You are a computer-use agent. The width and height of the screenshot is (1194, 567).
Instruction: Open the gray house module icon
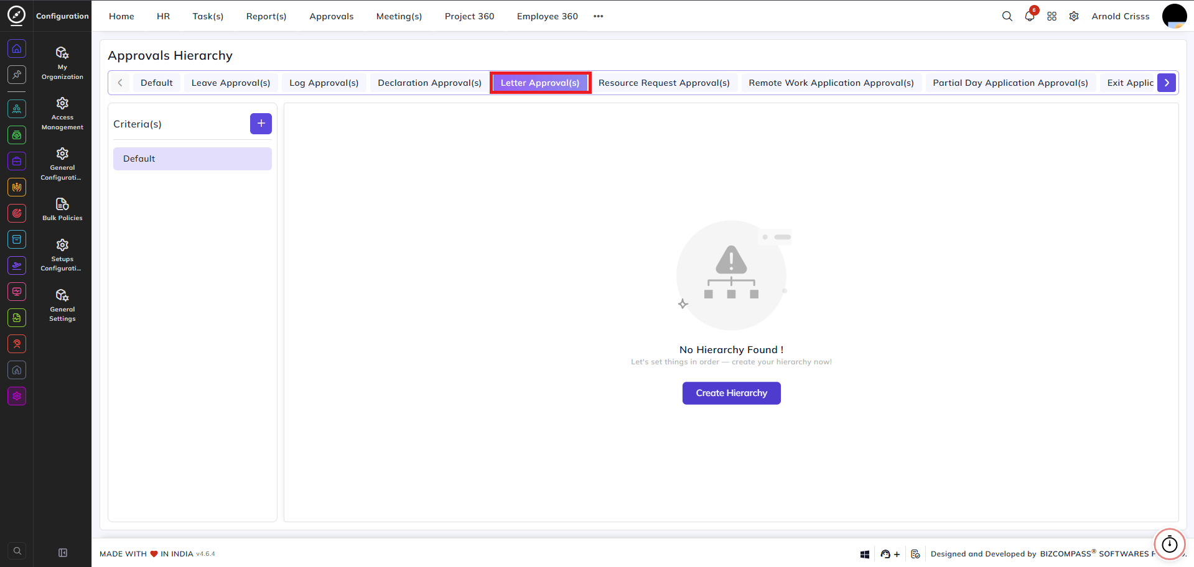tap(17, 370)
